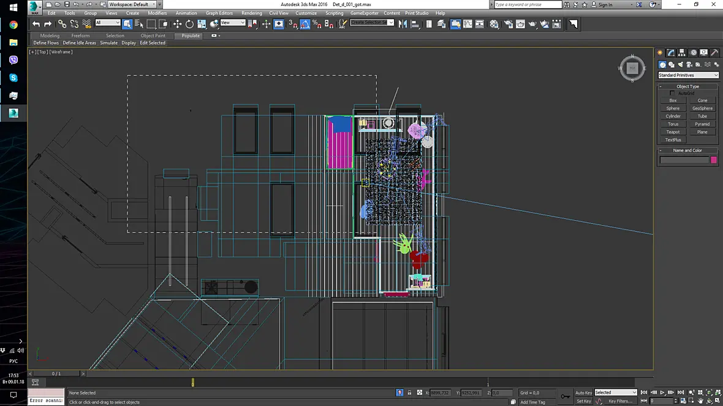Toggle the Angle Snap button
Viewport: 723px width, 406px height.
click(x=305, y=24)
